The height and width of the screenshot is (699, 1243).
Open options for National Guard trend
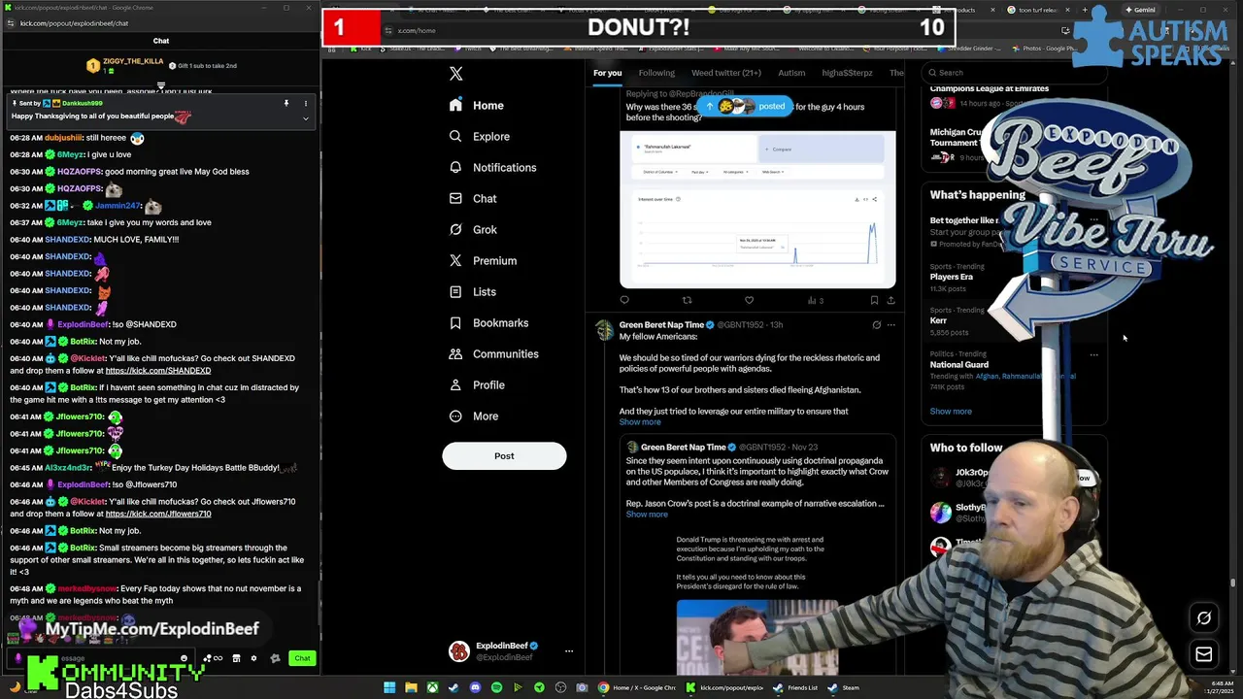point(1093,354)
